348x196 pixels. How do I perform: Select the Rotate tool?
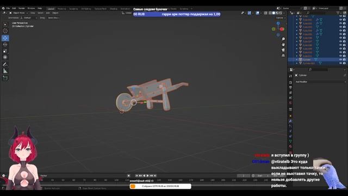coord(5,45)
